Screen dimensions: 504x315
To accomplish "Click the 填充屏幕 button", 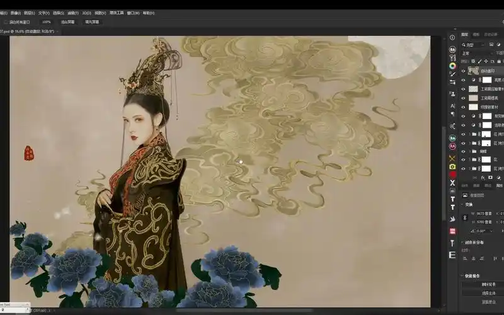I will point(92,22).
